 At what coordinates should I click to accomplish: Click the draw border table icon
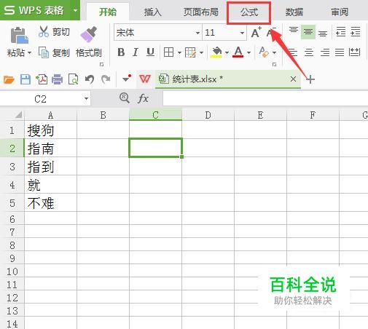pyautogui.click(x=190, y=52)
